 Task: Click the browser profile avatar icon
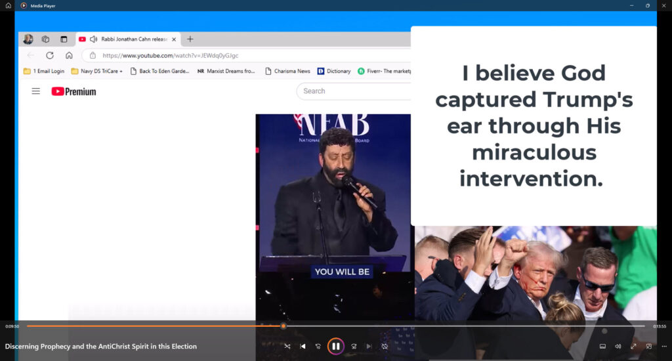click(28, 39)
